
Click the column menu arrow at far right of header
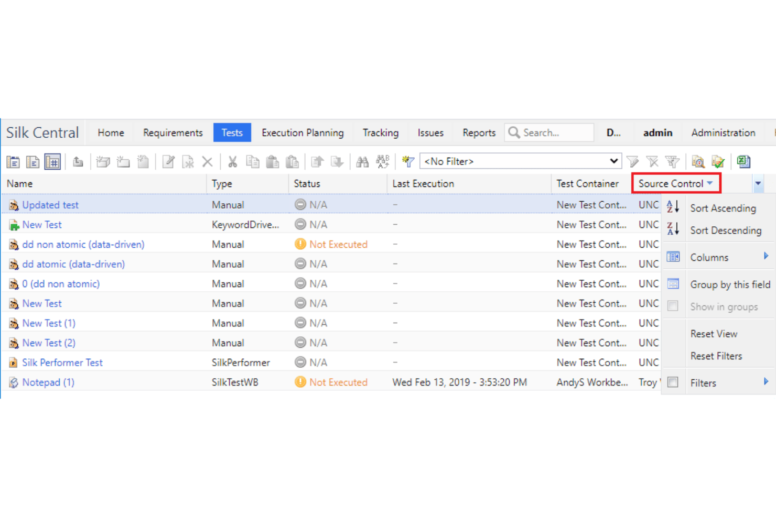click(x=758, y=184)
